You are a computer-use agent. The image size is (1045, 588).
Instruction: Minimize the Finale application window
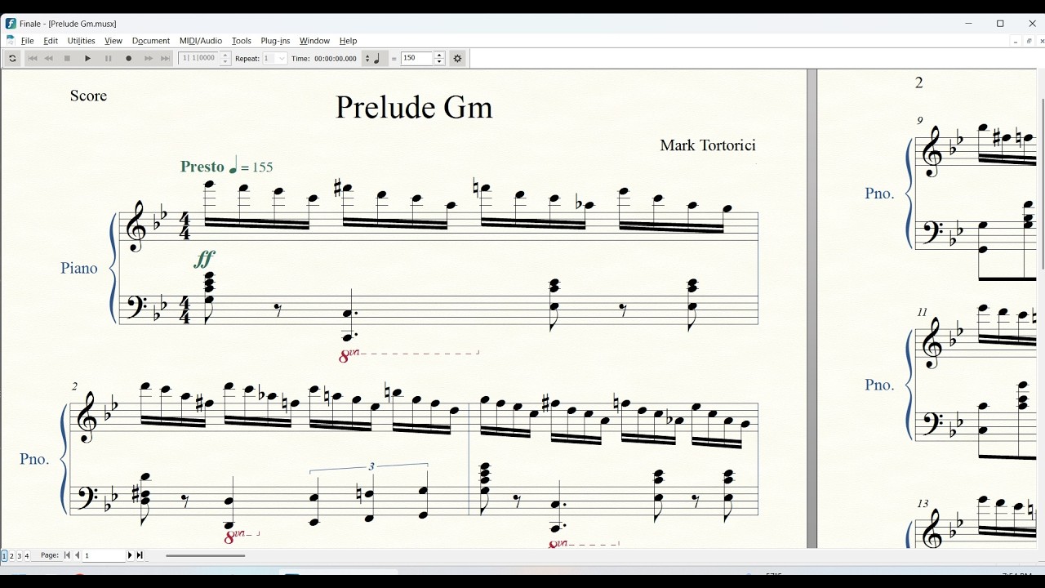pyautogui.click(x=968, y=24)
